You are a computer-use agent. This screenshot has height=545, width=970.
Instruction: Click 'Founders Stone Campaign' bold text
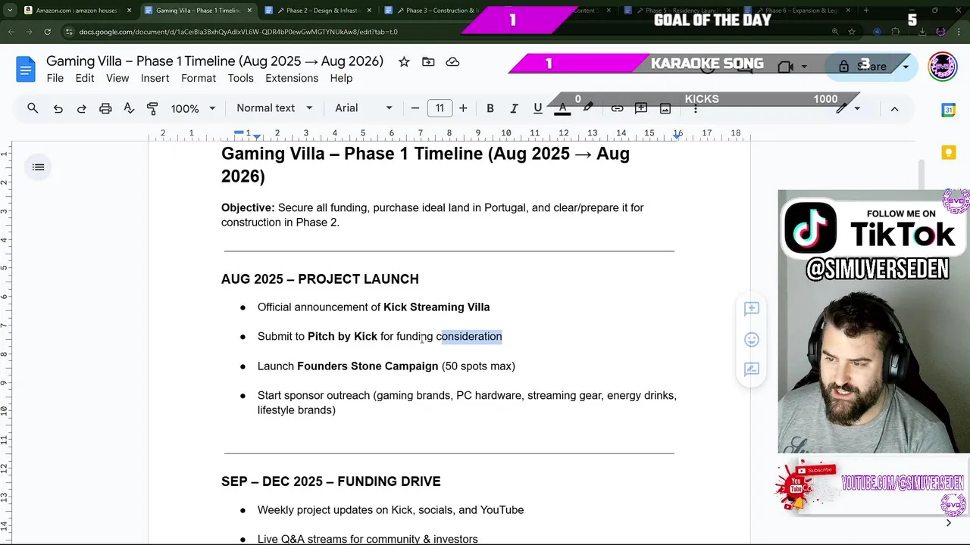[368, 366]
